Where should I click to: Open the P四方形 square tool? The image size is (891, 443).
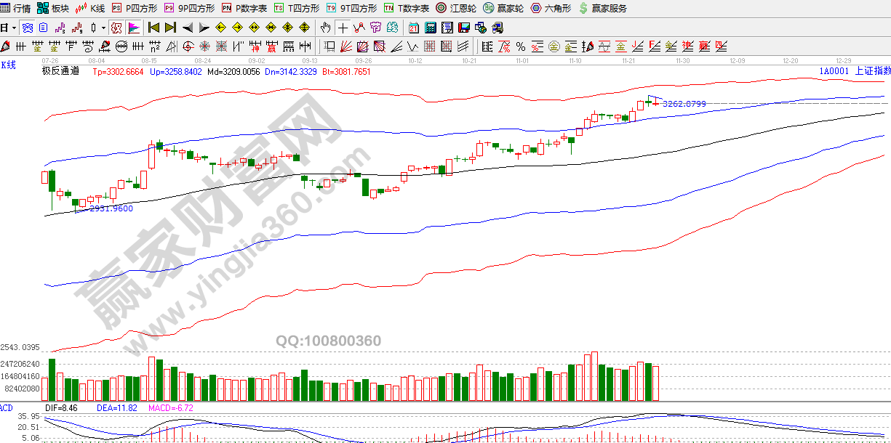pyautogui.click(x=135, y=9)
